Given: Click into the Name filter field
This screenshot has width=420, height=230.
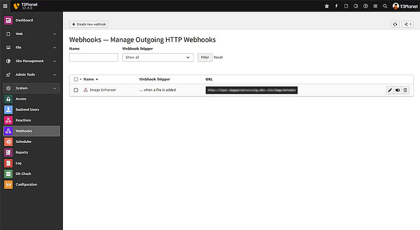Looking at the screenshot, I should (x=94, y=57).
